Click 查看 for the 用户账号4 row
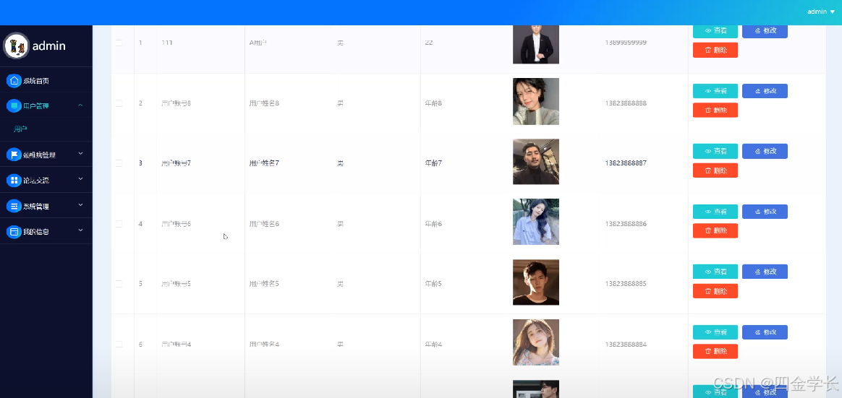The image size is (842, 398). click(x=715, y=332)
